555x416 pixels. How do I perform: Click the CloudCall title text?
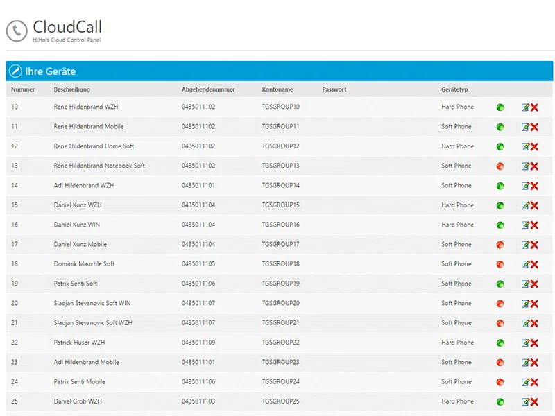click(67, 27)
